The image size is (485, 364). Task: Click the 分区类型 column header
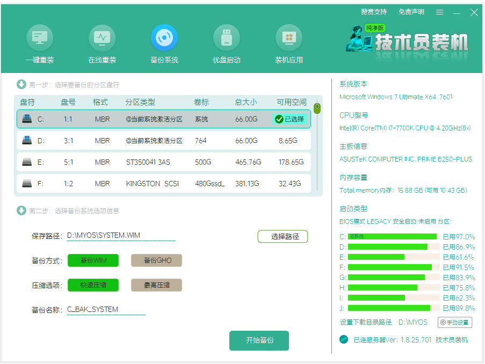(140, 102)
